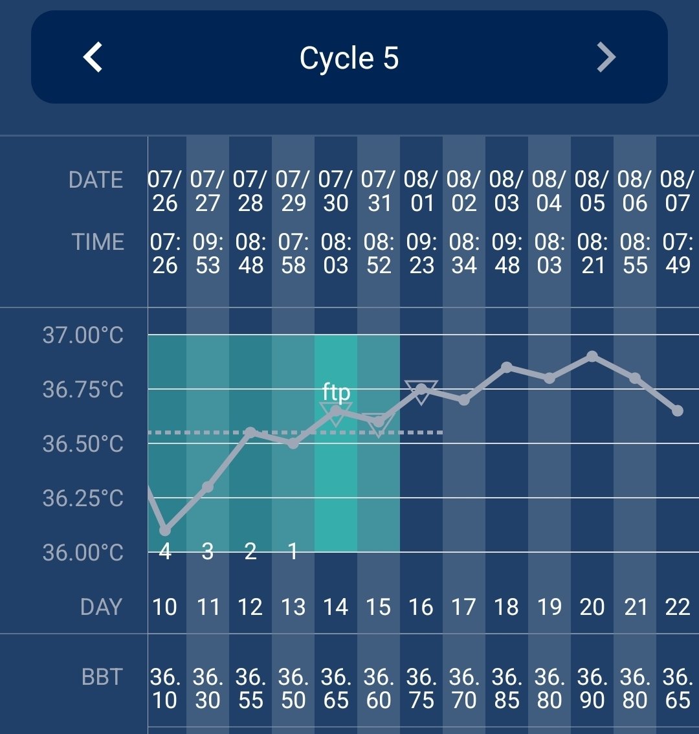The image size is (699, 734).
Task: Select the lowest data point at 36.10
Action: (165, 531)
